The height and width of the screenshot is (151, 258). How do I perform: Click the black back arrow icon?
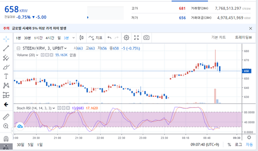pyautogui.click(x=6, y=104)
